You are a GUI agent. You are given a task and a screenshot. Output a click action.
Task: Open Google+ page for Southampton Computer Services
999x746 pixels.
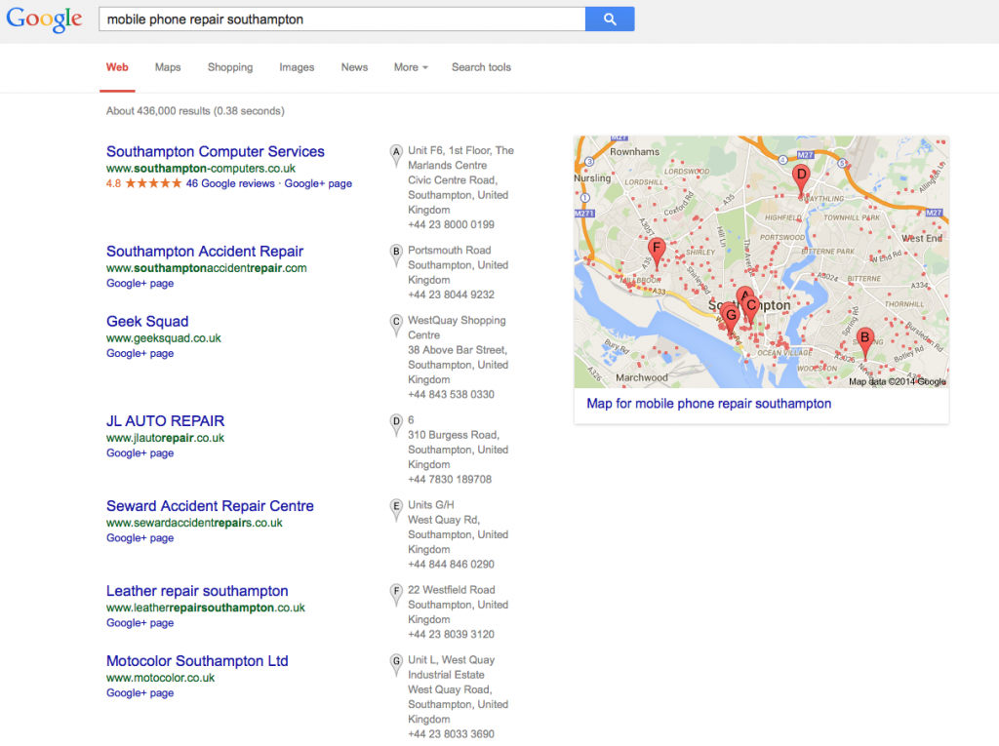[318, 183]
